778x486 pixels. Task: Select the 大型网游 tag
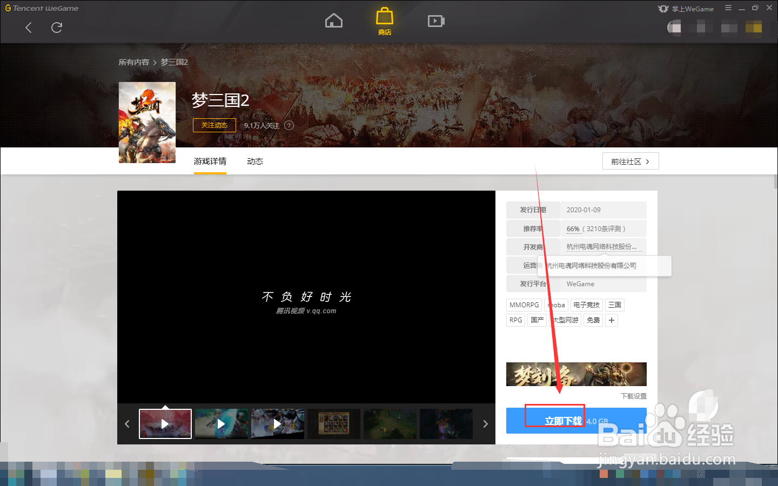565,320
